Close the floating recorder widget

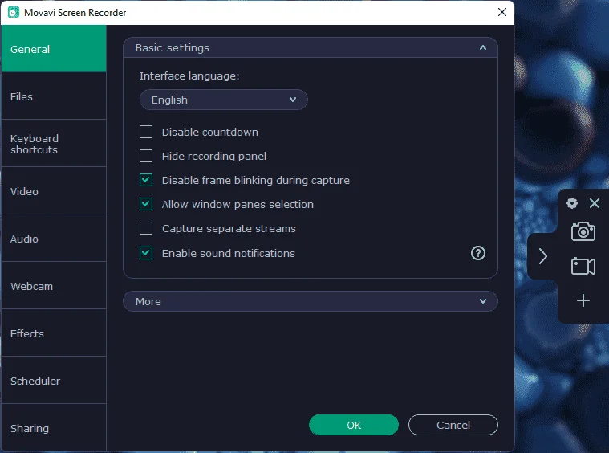595,203
